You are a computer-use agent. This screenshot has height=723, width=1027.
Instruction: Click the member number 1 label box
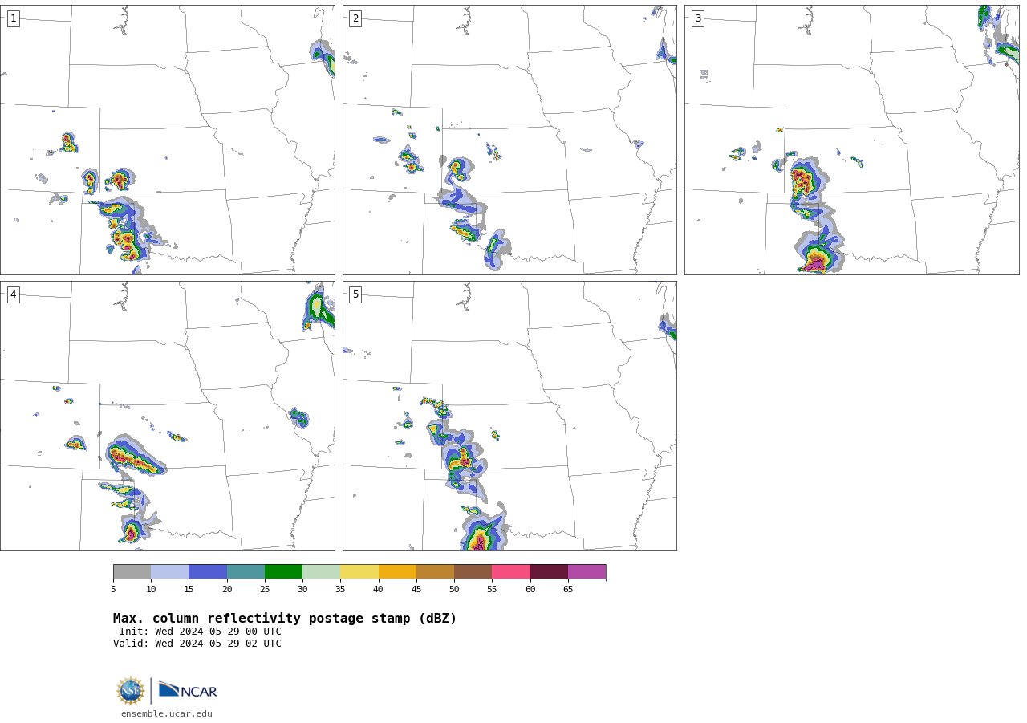pyautogui.click(x=13, y=18)
